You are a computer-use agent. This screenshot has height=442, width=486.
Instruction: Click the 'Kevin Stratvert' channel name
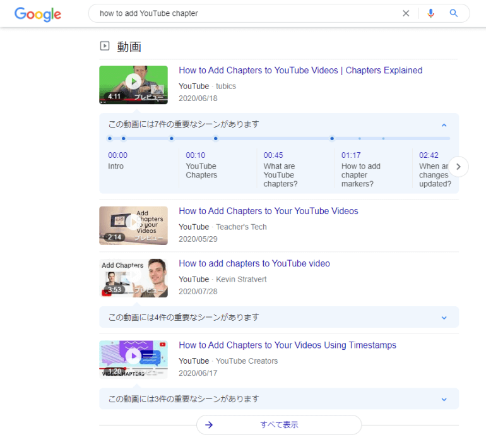(241, 280)
